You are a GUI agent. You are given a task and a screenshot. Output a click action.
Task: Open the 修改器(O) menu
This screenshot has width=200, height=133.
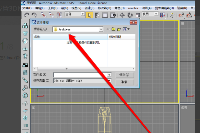104,8
